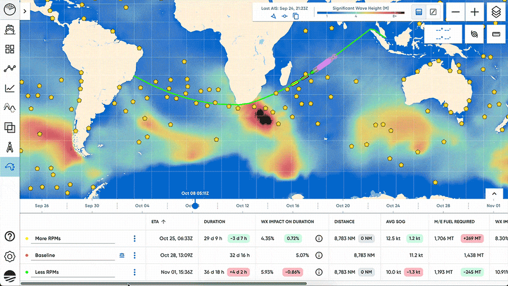The height and width of the screenshot is (286, 508).
Task: Open the kebab menu on the Less RPMs row
Action: click(135, 272)
